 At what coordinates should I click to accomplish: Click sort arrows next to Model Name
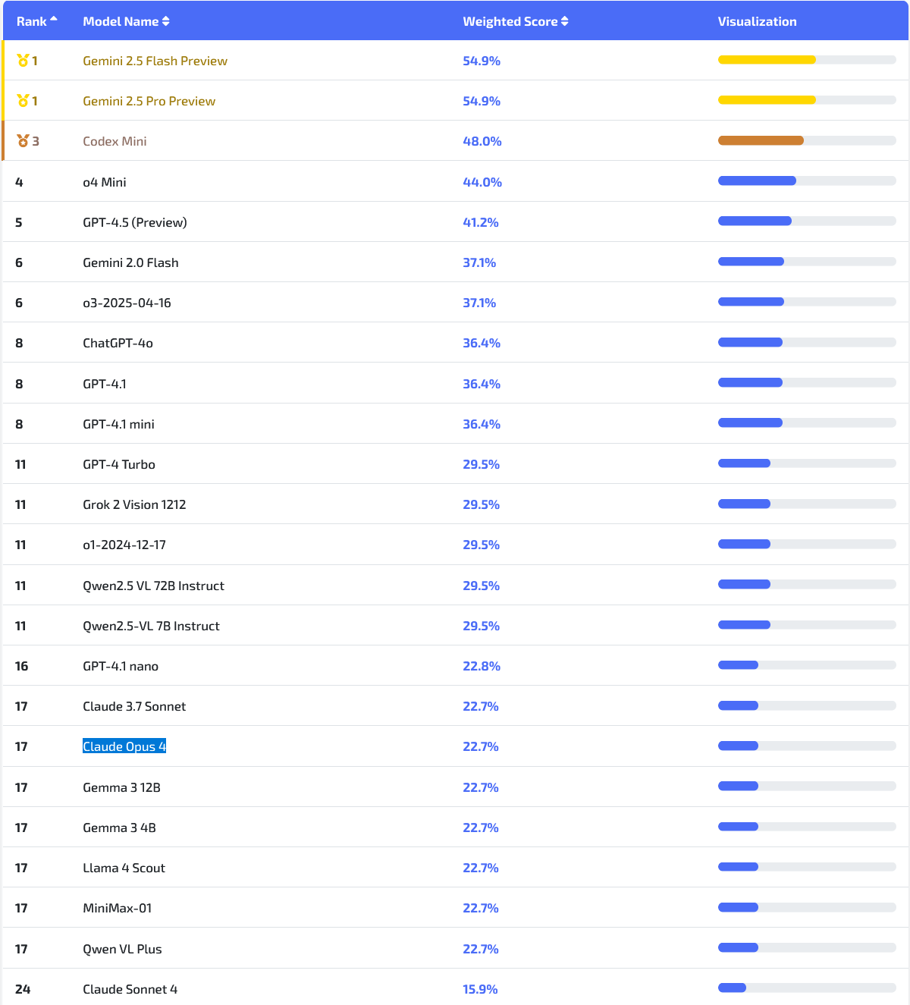pos(166,21)
